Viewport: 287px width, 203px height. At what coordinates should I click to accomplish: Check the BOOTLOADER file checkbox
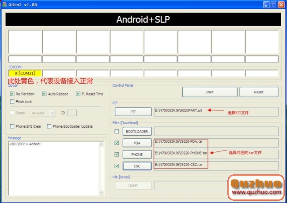(117, 131)
